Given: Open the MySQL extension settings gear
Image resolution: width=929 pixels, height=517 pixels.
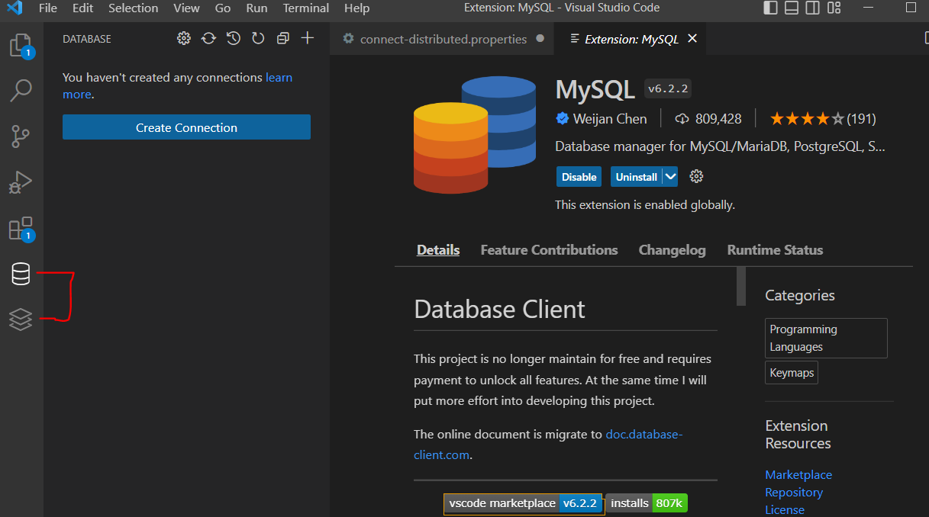Looking at the screenshot, I should click(695, 176).
